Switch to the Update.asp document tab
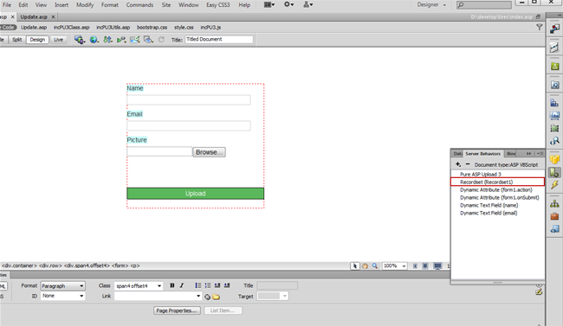 (x=34, y=16)
